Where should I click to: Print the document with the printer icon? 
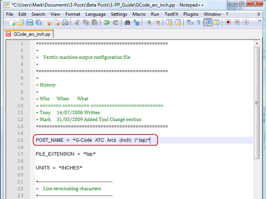65,22
